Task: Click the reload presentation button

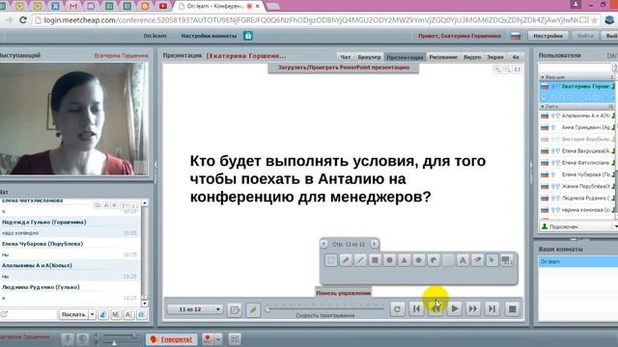Action: pos(397,309)
